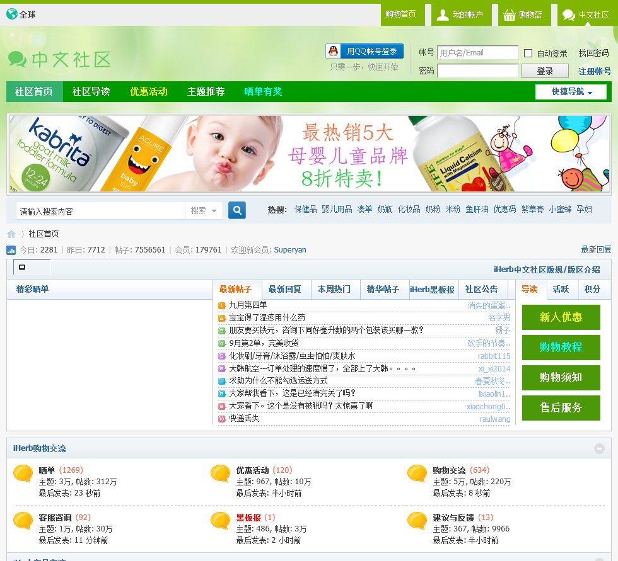
Task: Click the globe icon next to 全球
Action: click(12, 14)
